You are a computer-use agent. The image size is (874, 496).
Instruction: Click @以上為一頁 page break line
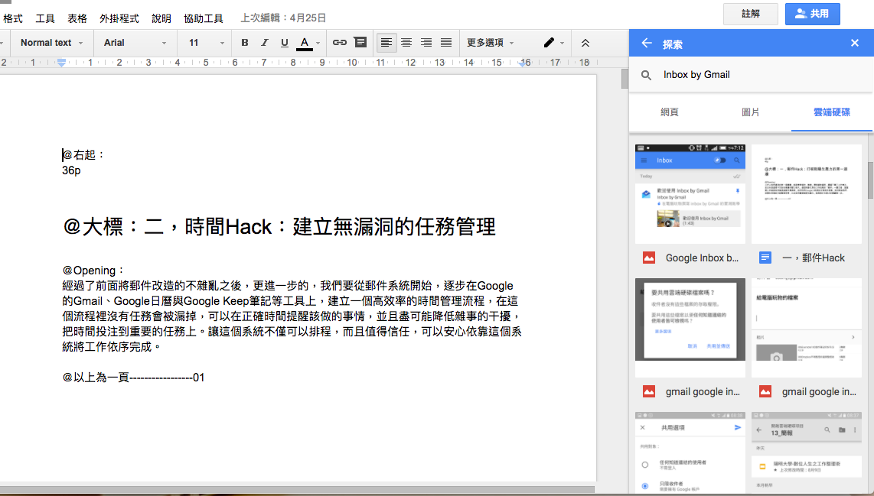tap(133, 378)
